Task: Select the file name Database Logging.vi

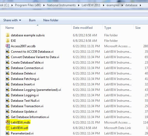Action: [x=25, y=95]
